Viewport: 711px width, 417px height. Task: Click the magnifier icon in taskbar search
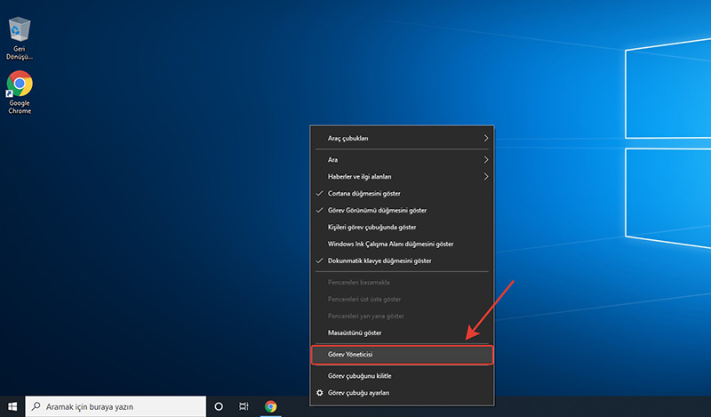click(x=36, y=406)
